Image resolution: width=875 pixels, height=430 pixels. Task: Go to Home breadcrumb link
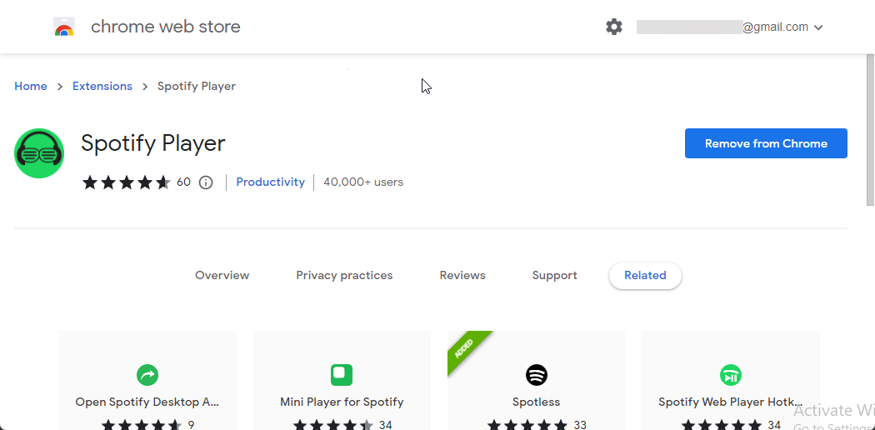(31, 86)
